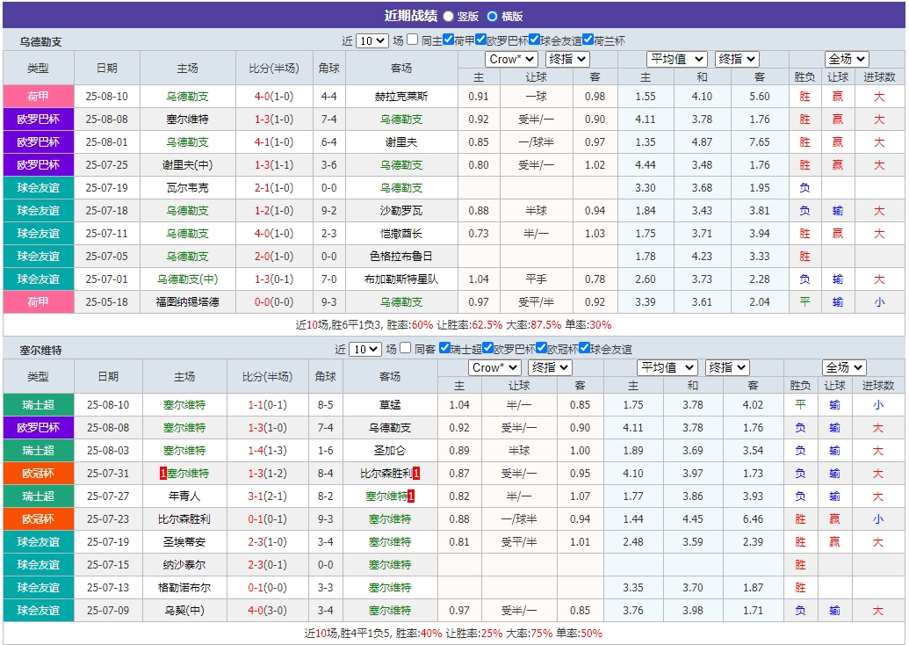Viewport: 909px width, 645px height.
Task: Click the red card icon before 塞尔维特 on 25-07-31
Action: pos(162,472)
